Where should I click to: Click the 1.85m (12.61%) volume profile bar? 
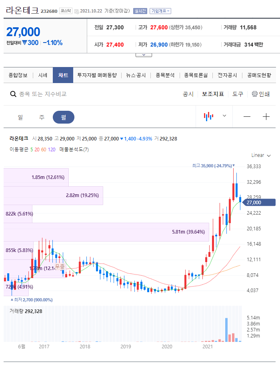tap(36, 177)
